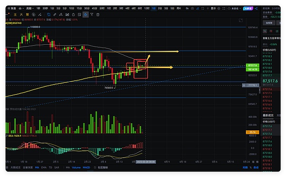The image size is (286, 177).
Task: Toggle the EMA indicator
Action: point(44,167)
